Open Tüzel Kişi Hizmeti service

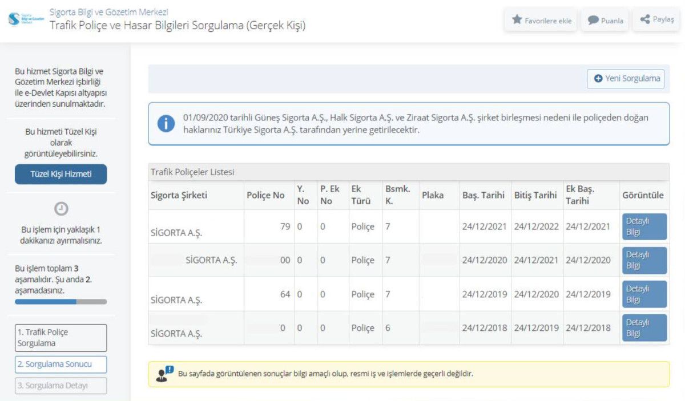point(61,175)
